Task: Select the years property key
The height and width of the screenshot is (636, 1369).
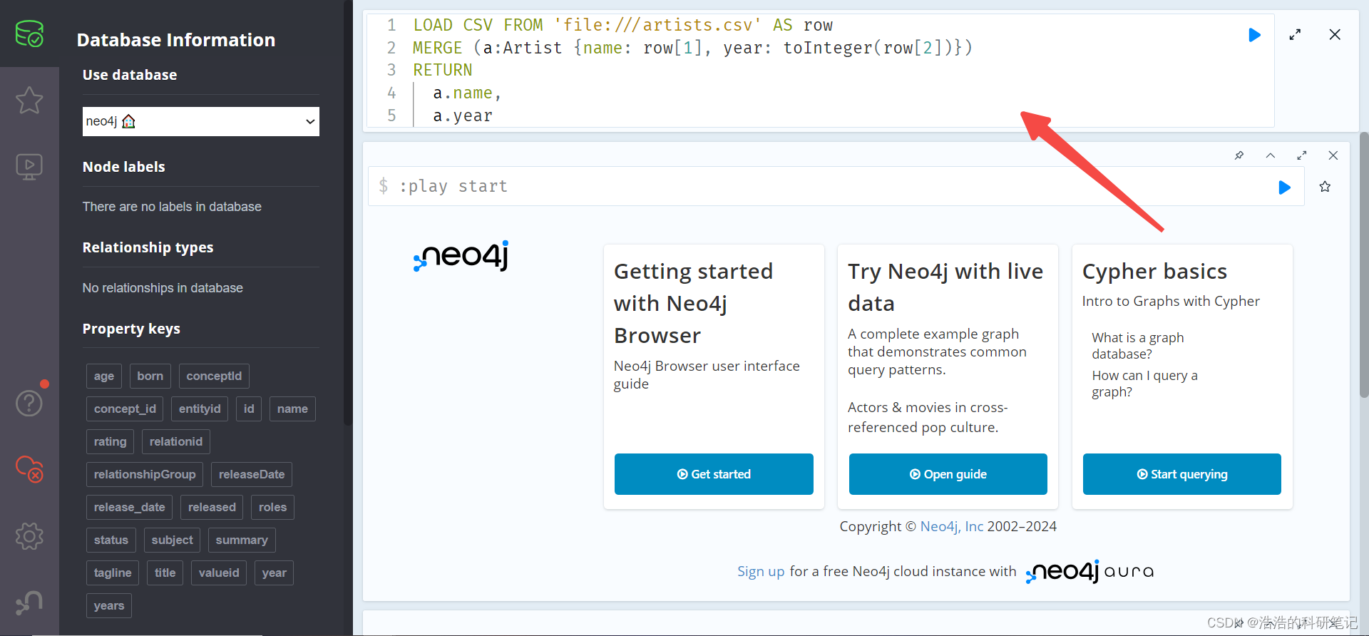Action: pyautogui.click(x=109, y=605)
